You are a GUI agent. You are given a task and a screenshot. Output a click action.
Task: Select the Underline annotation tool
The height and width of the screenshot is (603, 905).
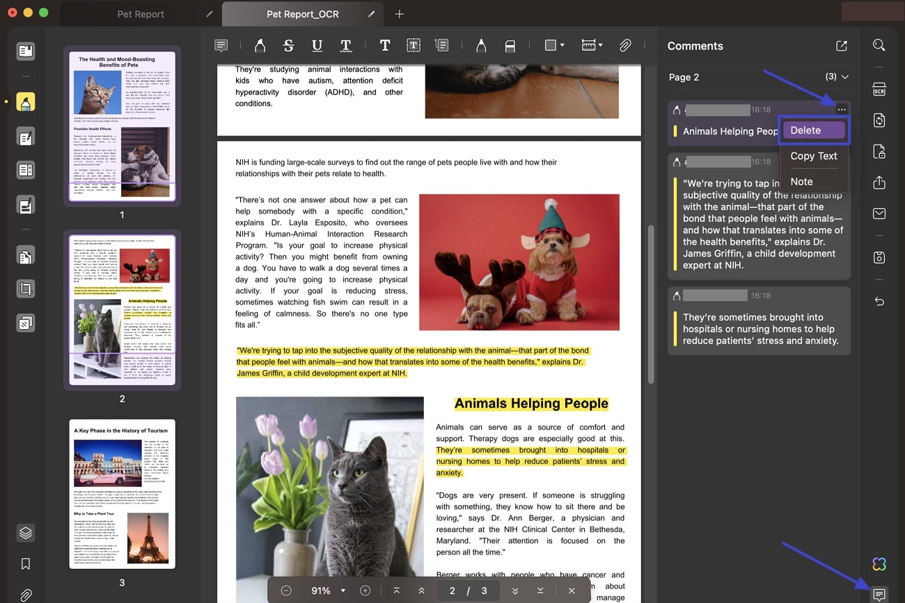point(317,45)
